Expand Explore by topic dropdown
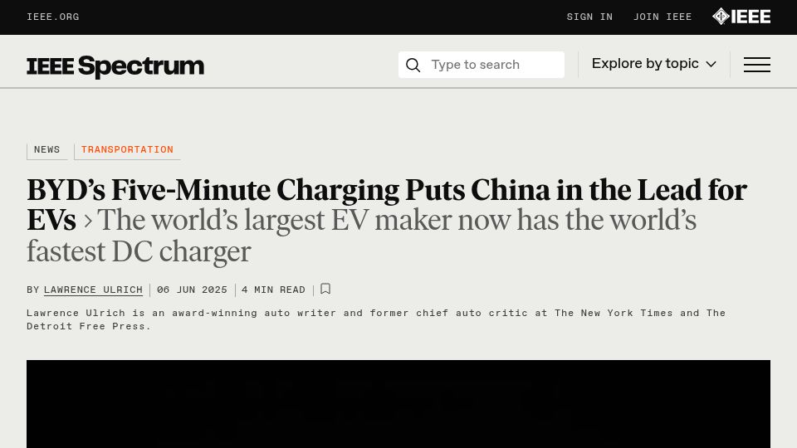This screenshot has width=797, height=448. tap(653, 64)
